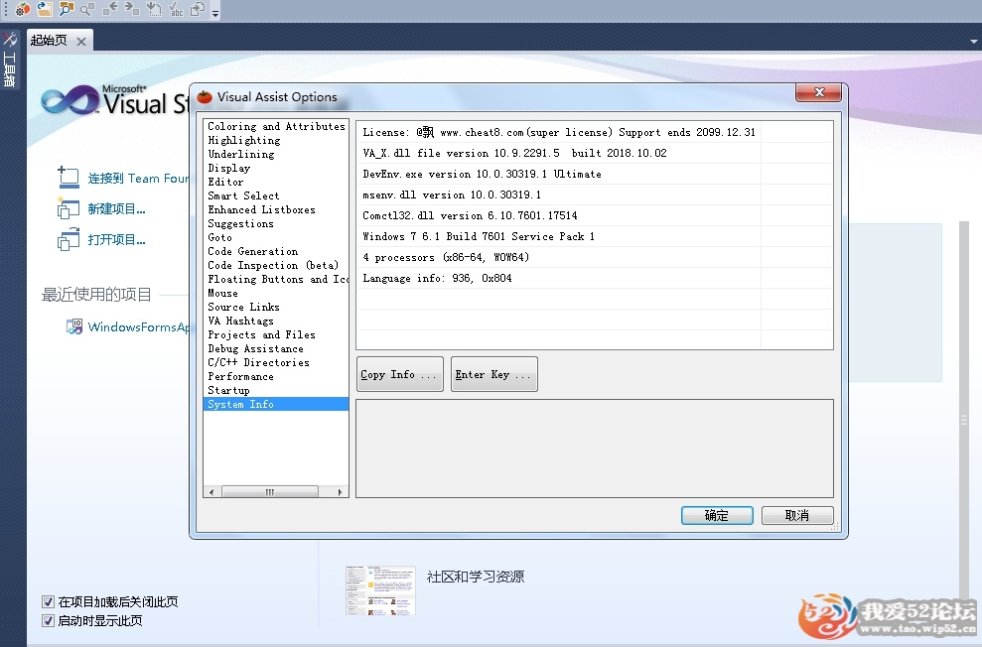Select the Source Links category
This screenshot has width=982, height=647.
[276, 307]
